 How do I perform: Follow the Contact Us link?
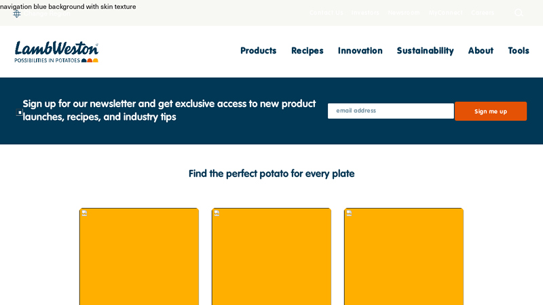[x=326, y=13]
